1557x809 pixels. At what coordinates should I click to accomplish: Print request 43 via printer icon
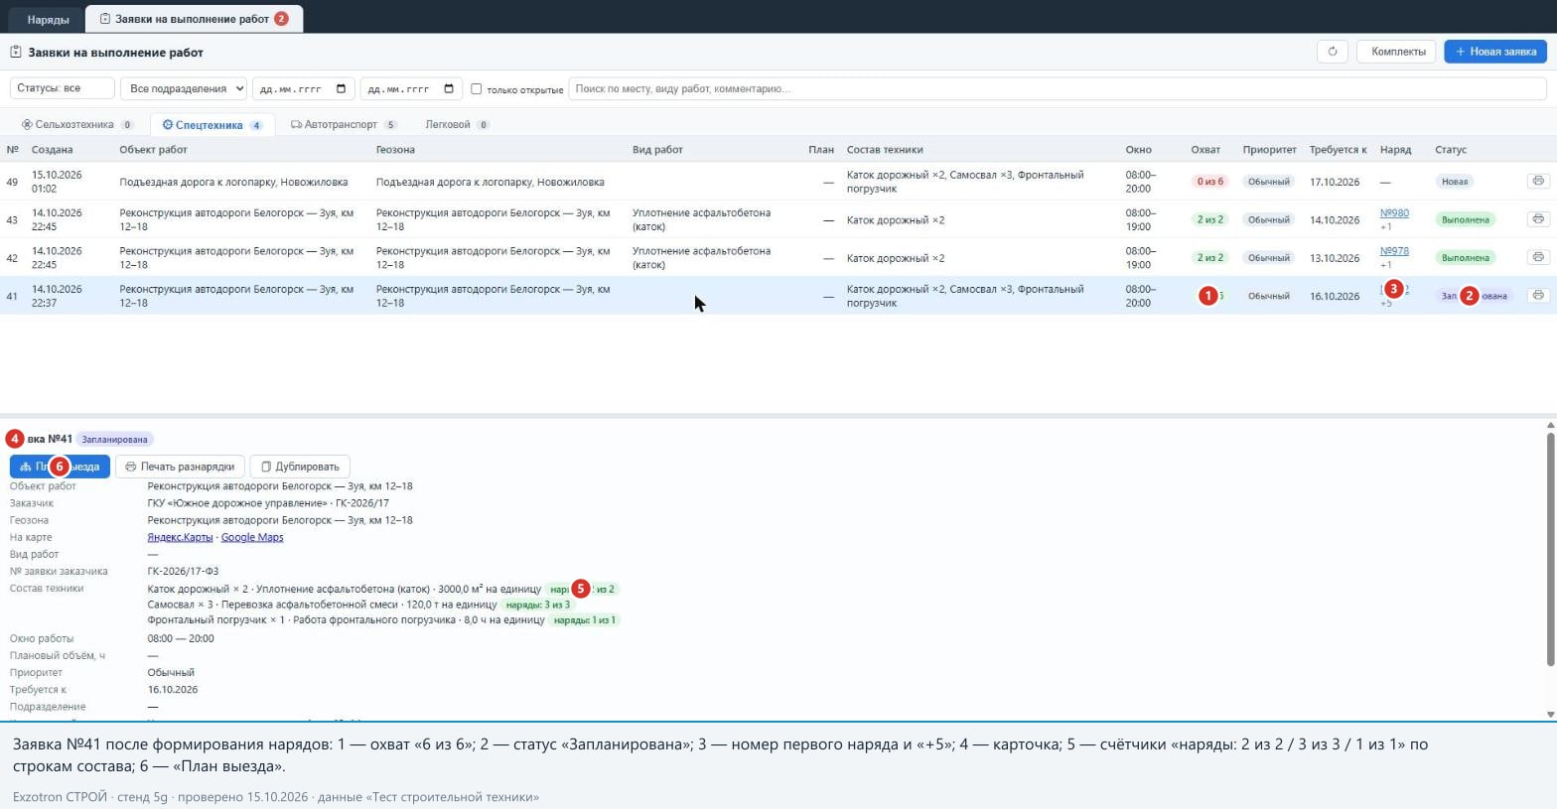coord(1538,218)
